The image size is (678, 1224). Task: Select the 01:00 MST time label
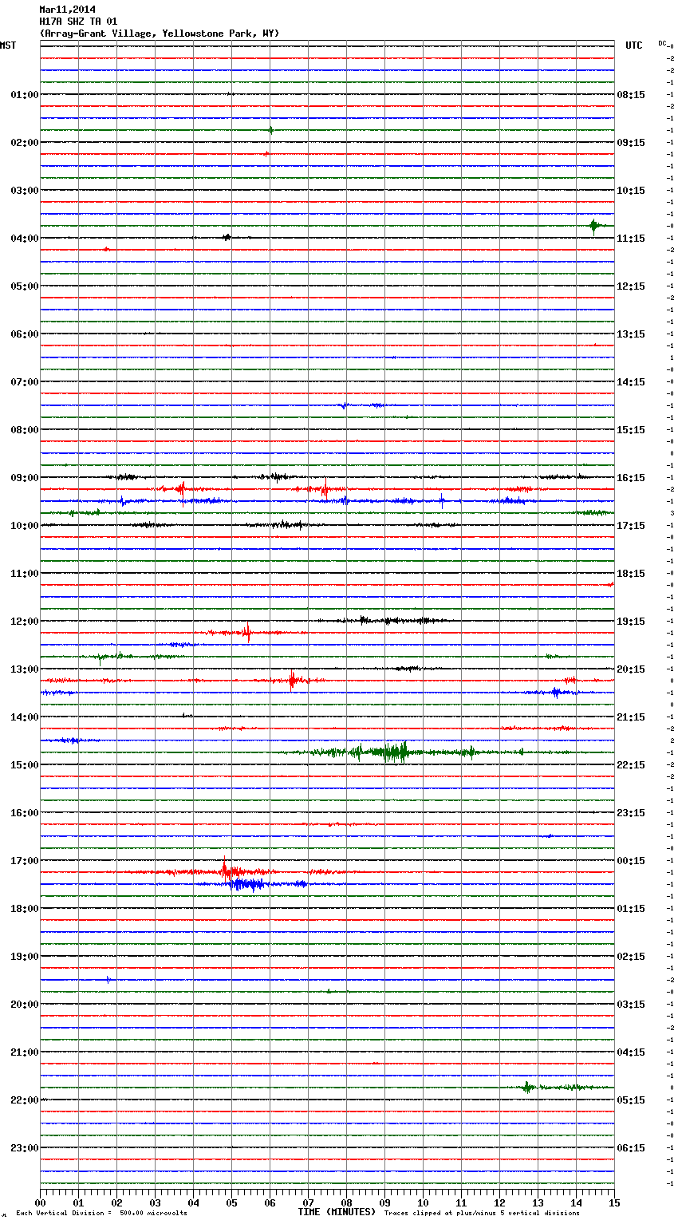pos(24,95)
